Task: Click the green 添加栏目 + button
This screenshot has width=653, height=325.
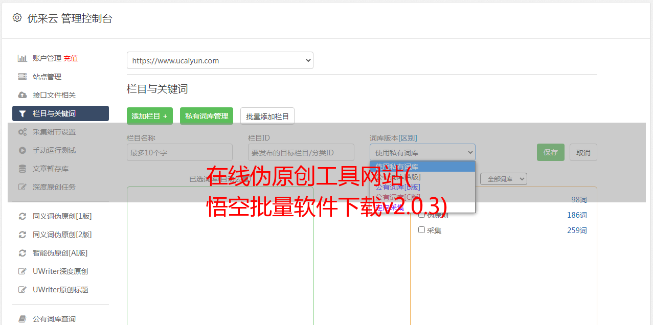Action: pyautogui.click(x=150, y=116)
